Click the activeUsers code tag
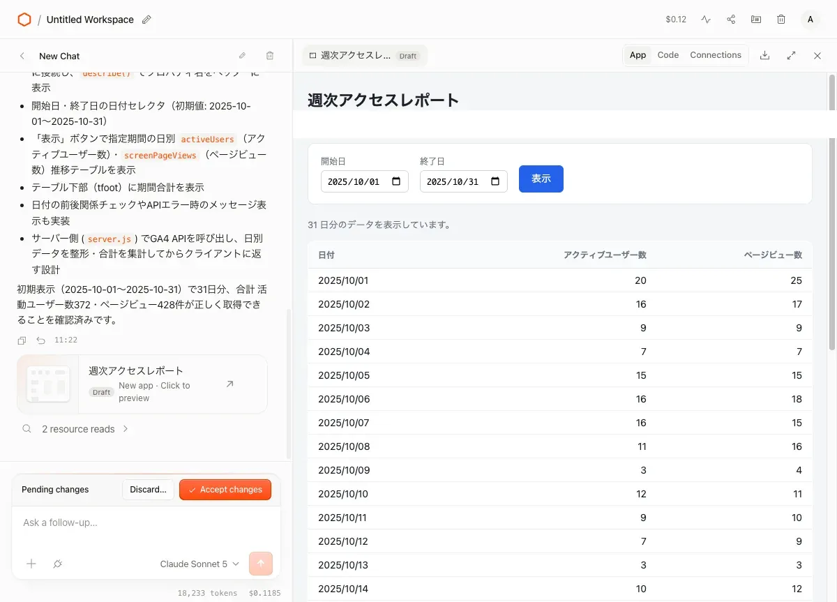837x602 pixels. point(207,140)
